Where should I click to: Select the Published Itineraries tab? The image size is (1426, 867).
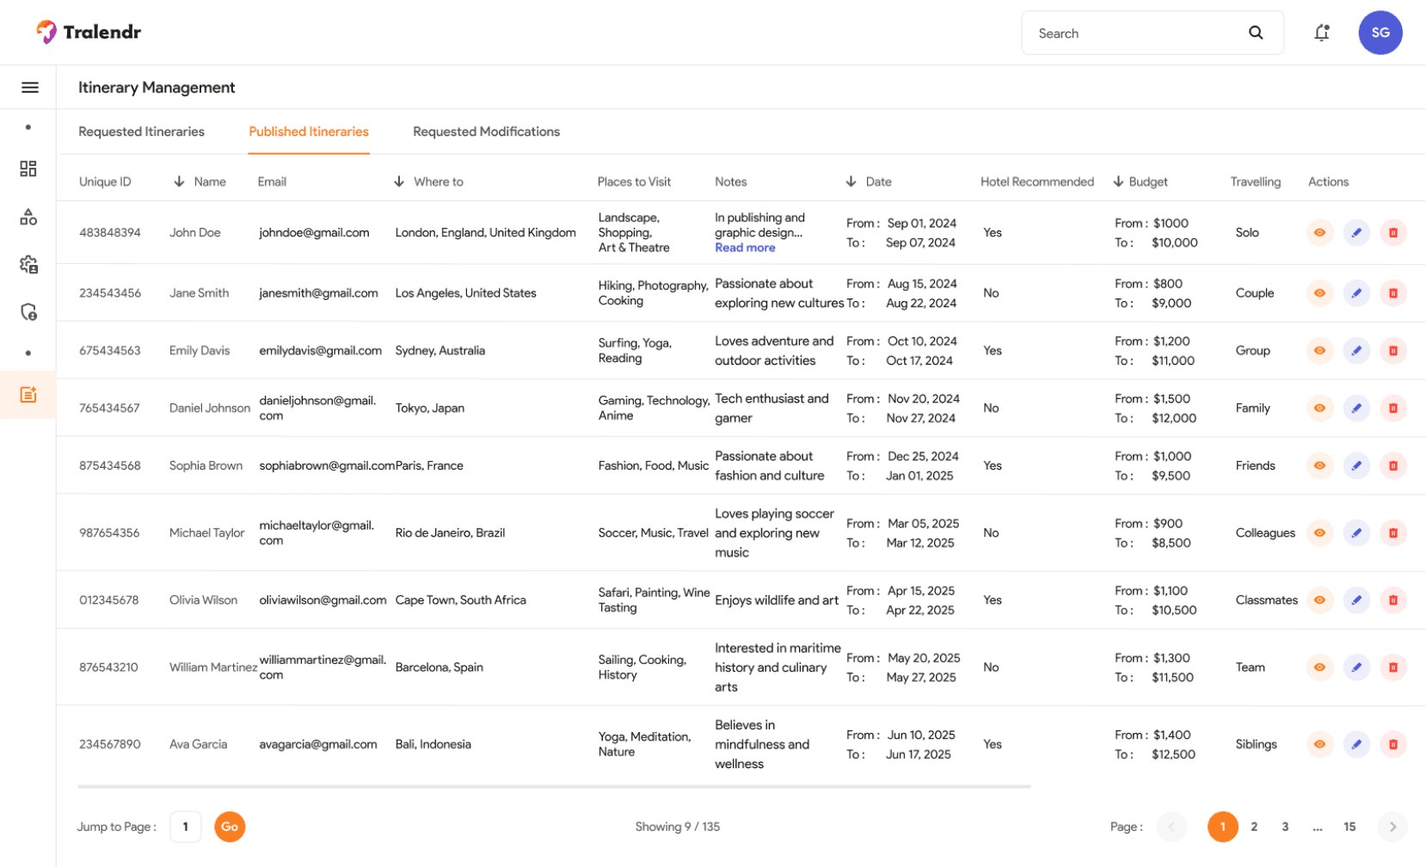(309, 132)
